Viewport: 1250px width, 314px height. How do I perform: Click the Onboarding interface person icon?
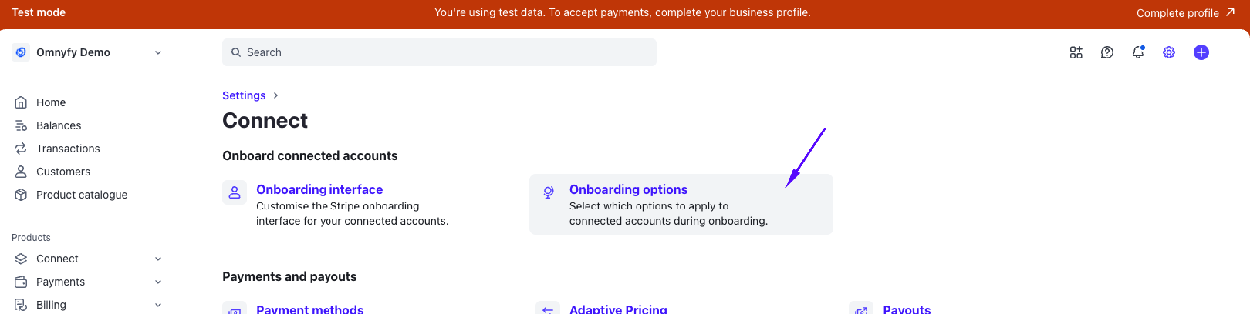235,192
